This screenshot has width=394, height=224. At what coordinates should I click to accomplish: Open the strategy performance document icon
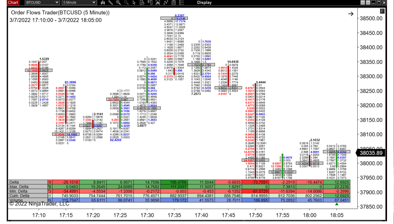[x=174, y=3]
